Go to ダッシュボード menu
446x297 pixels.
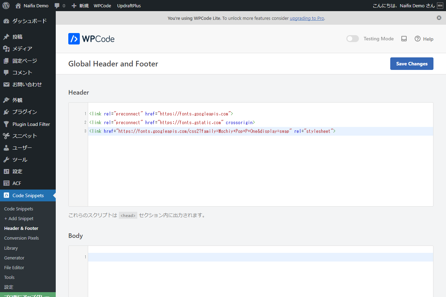28,21
